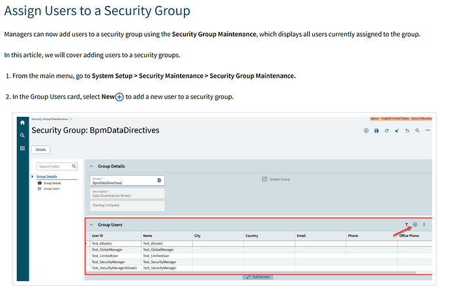The width and height of the screenshot is (450, 289).
Task: Select Group Details heading in nav tree
Action: pyautogui.click(x=46, y=177)
